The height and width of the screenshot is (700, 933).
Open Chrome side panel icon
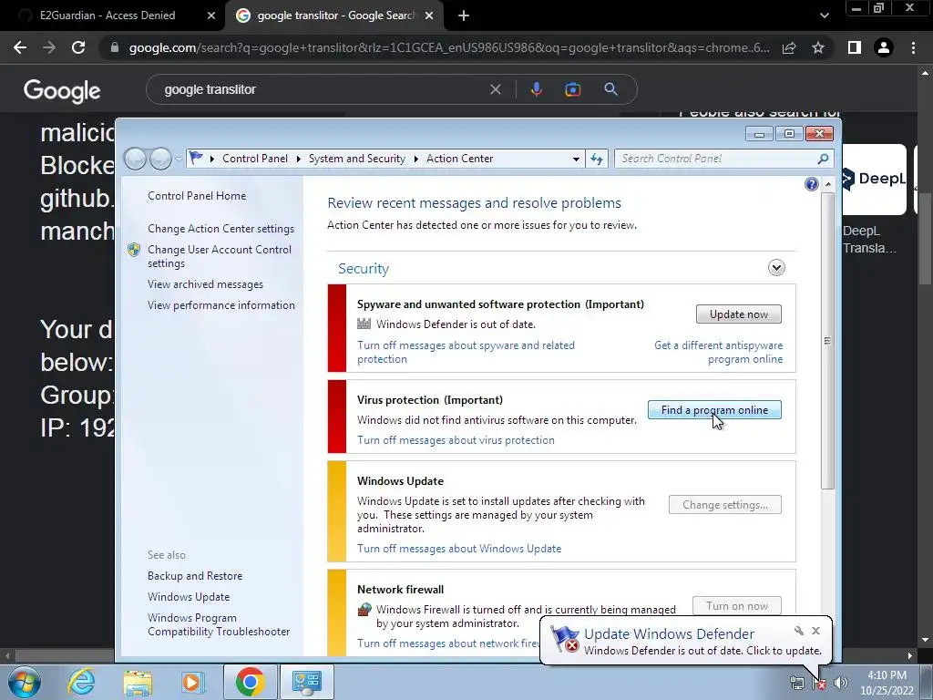point(854,47)
